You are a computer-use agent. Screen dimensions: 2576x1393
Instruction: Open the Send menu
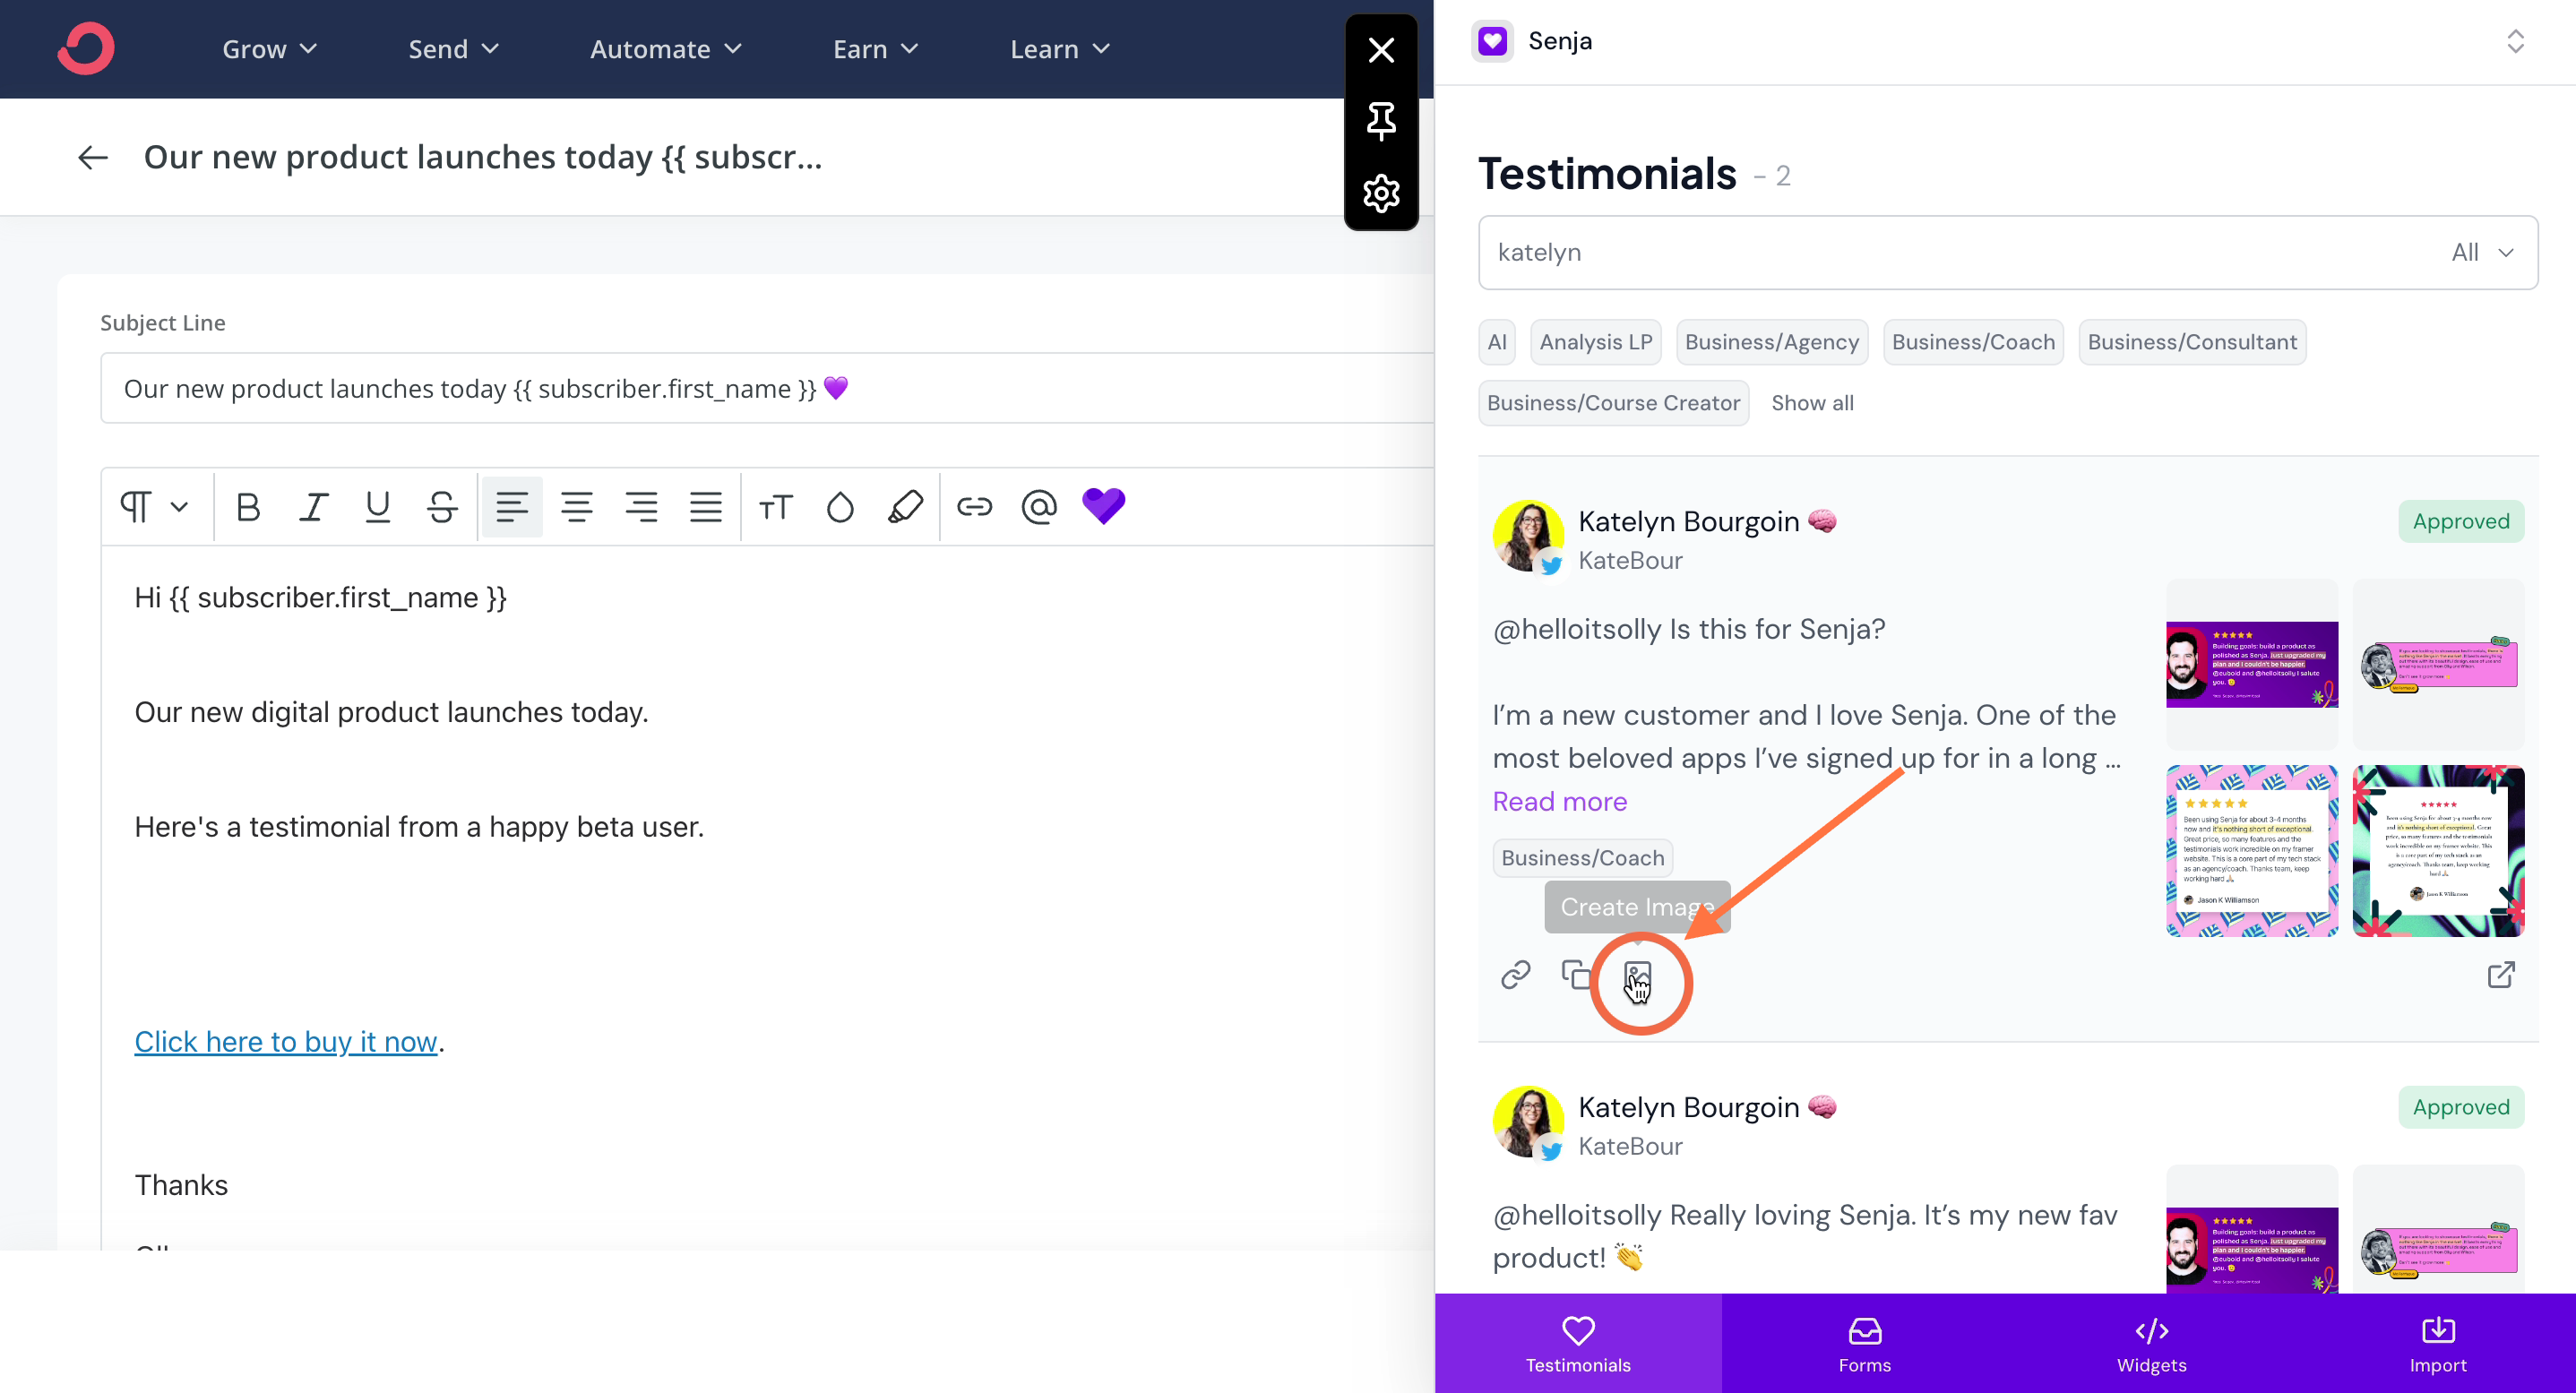tap(453, 49)
